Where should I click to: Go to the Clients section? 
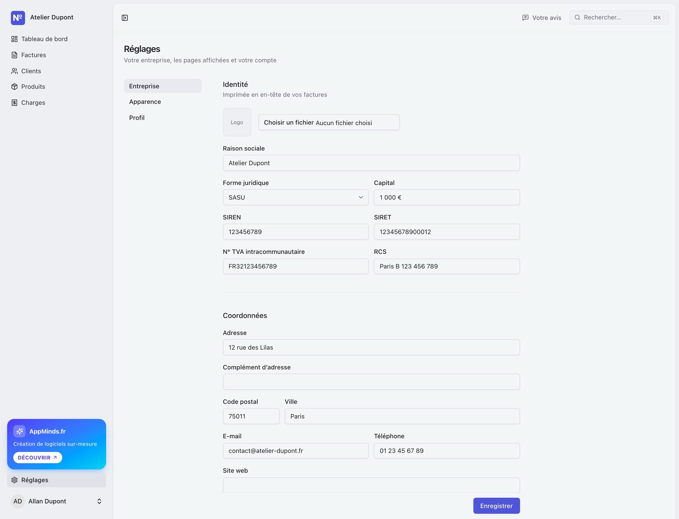point(57,71)
